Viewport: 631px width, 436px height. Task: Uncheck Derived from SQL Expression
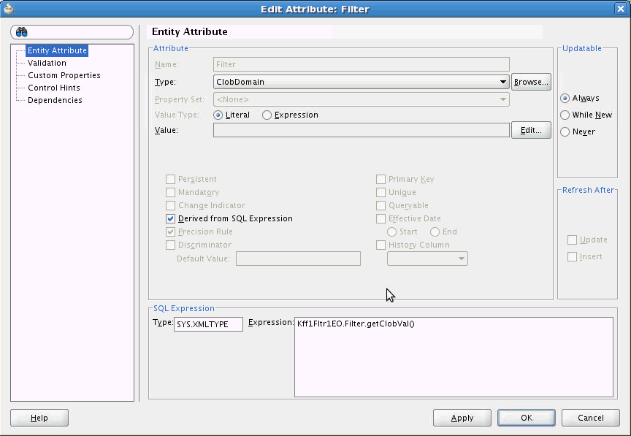171,218
